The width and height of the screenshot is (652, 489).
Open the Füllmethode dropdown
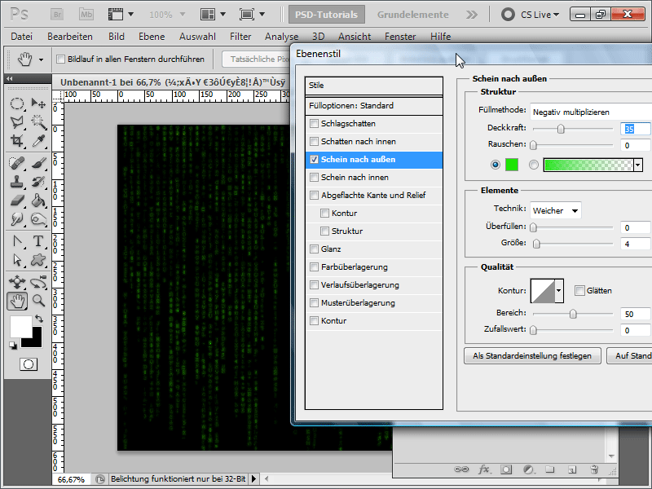591,112
